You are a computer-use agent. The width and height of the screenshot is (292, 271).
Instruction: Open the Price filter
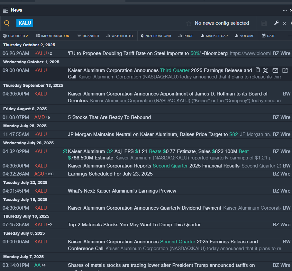click(186, 36)
